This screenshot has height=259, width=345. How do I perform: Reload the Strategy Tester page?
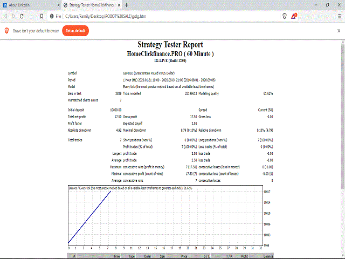(22, 16)
